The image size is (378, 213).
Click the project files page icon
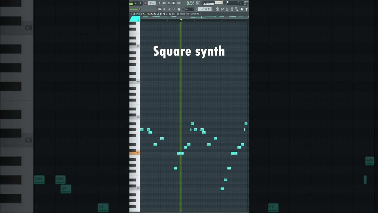[242, 9]
